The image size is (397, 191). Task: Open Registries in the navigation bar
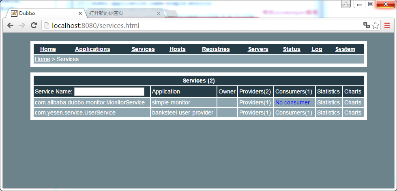216,49
